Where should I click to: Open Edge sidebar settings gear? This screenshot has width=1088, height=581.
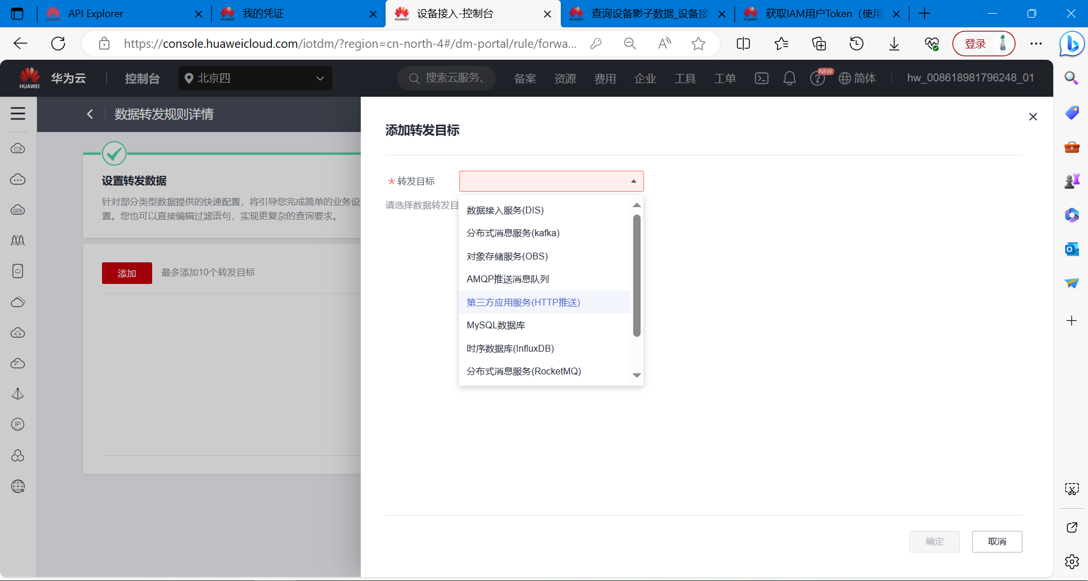click(1071, 562)
